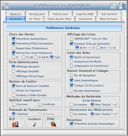Select En continu for Fiche Patient
The image size is (128, 136).
(x=71, y=105)
